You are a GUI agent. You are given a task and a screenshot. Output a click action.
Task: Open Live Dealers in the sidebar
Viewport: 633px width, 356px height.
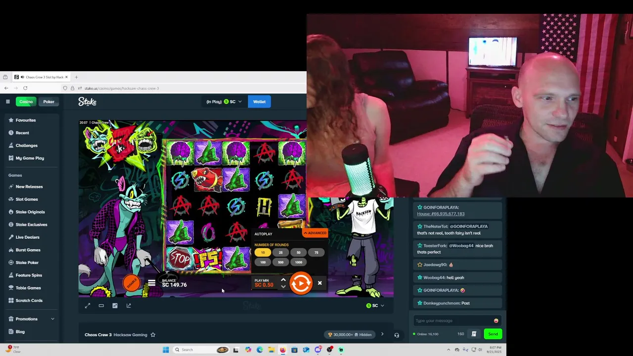point(27,237)
